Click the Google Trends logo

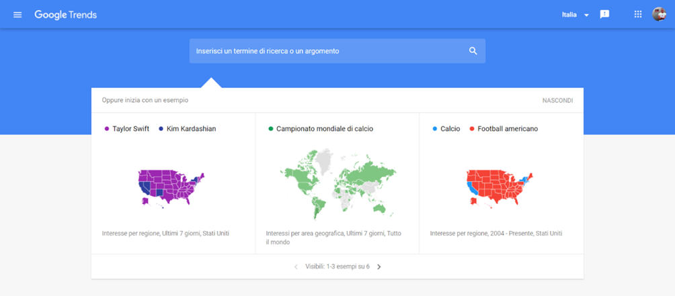click(65, 15)
